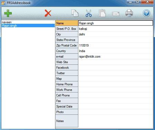155x130 pixels.
Task: Cut contact with scissors icon
Action: [89, 13]
